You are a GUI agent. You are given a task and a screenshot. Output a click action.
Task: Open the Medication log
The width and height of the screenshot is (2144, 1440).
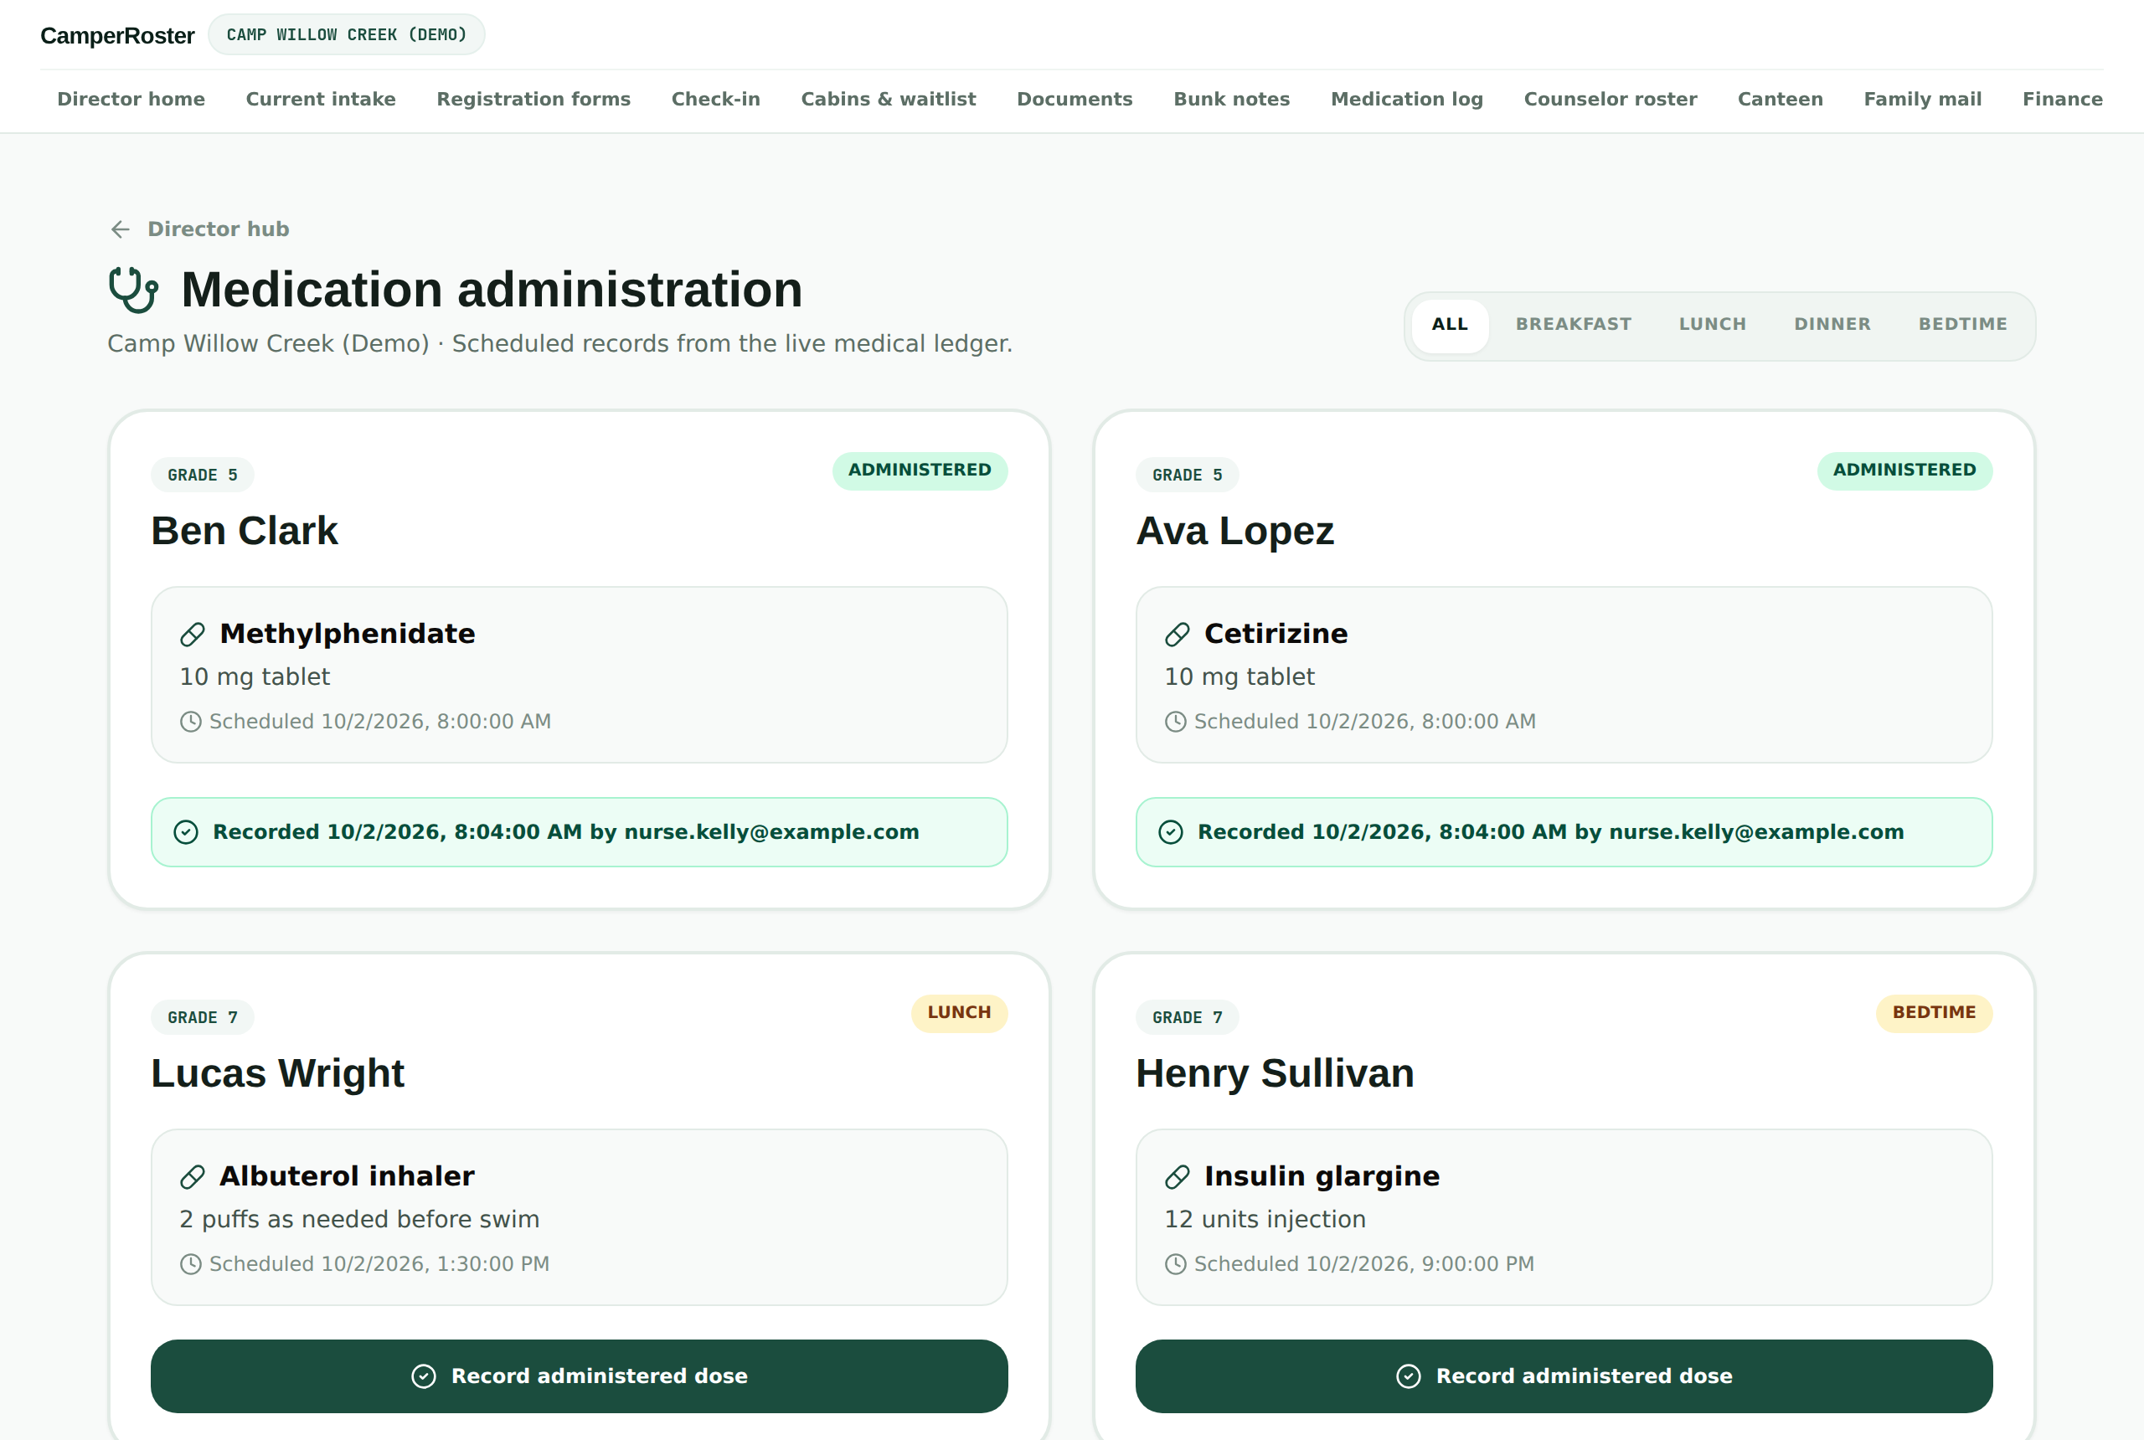click(1406, 99)
